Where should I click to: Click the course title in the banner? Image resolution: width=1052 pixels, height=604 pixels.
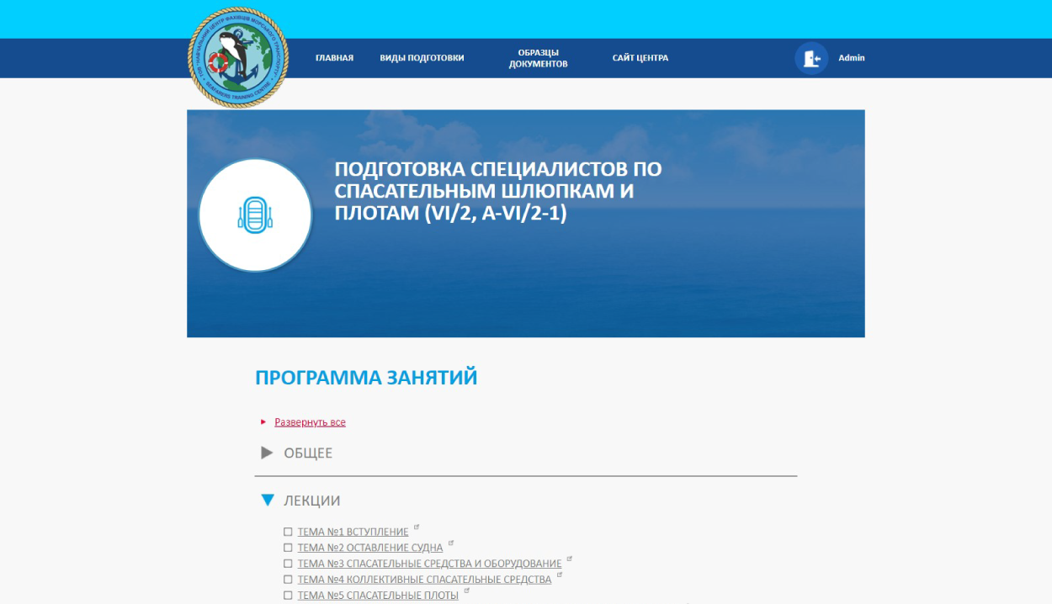[498, 192]
